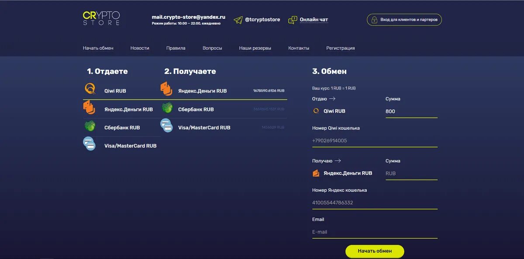
Task: Click Yandex.Money icon in give column
Action: pyautogui.click(x=89, y=108)
